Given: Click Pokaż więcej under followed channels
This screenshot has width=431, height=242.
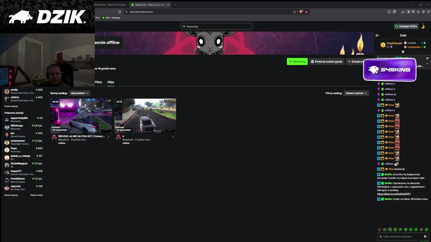Looking at the screenshot, I should 11,106.
